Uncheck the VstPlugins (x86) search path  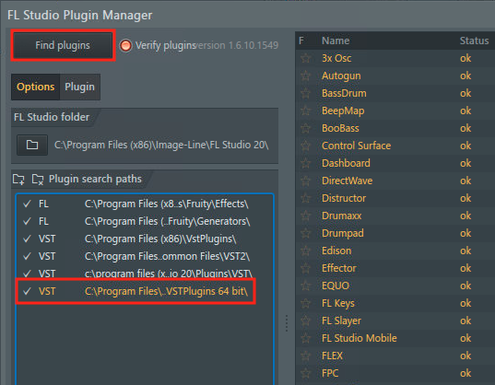pyautogui.click(x=27, y=239)
